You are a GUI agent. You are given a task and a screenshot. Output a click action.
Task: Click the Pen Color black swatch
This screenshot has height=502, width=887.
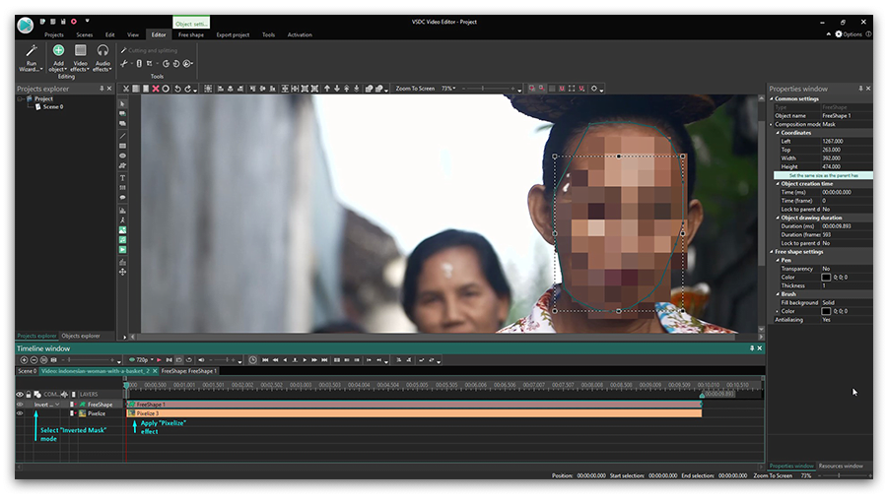click(826, 278)
